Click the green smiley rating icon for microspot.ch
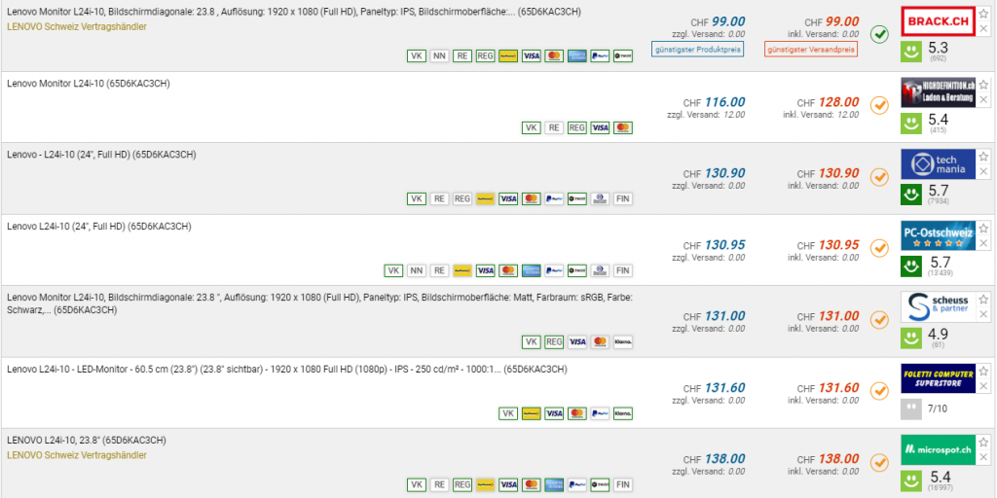The height and width of the screenshot is (498, 997). click(x=911, y=480)
